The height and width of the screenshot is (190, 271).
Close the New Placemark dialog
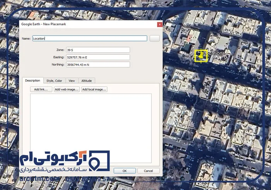160,24
